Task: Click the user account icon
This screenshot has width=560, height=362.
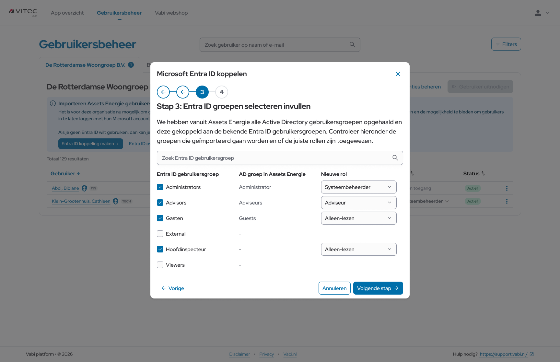Action: point(538,13)
